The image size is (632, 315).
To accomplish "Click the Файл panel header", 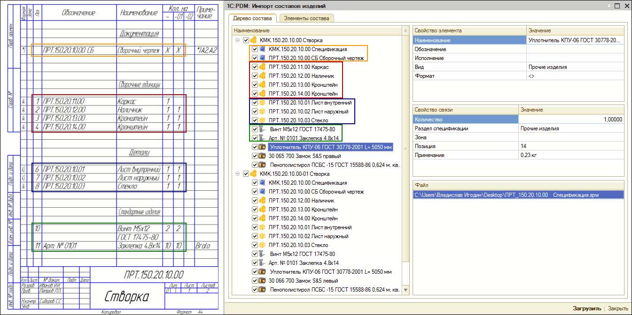I will (518, 185).
